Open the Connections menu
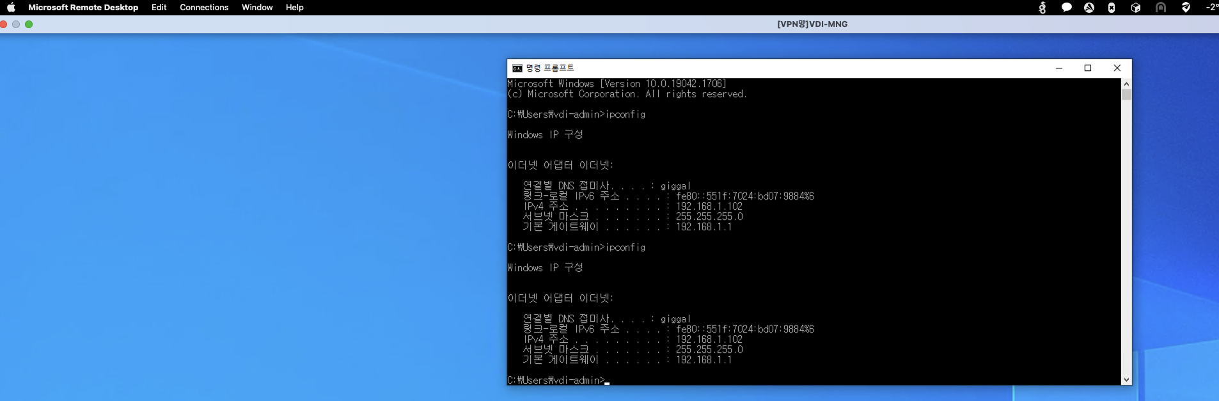The height and width of the screenshot is (401, 1219). click(x=204, y=8)
